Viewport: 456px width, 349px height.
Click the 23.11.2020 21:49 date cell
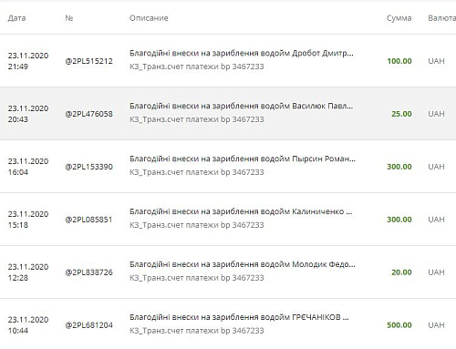(28, 61)
